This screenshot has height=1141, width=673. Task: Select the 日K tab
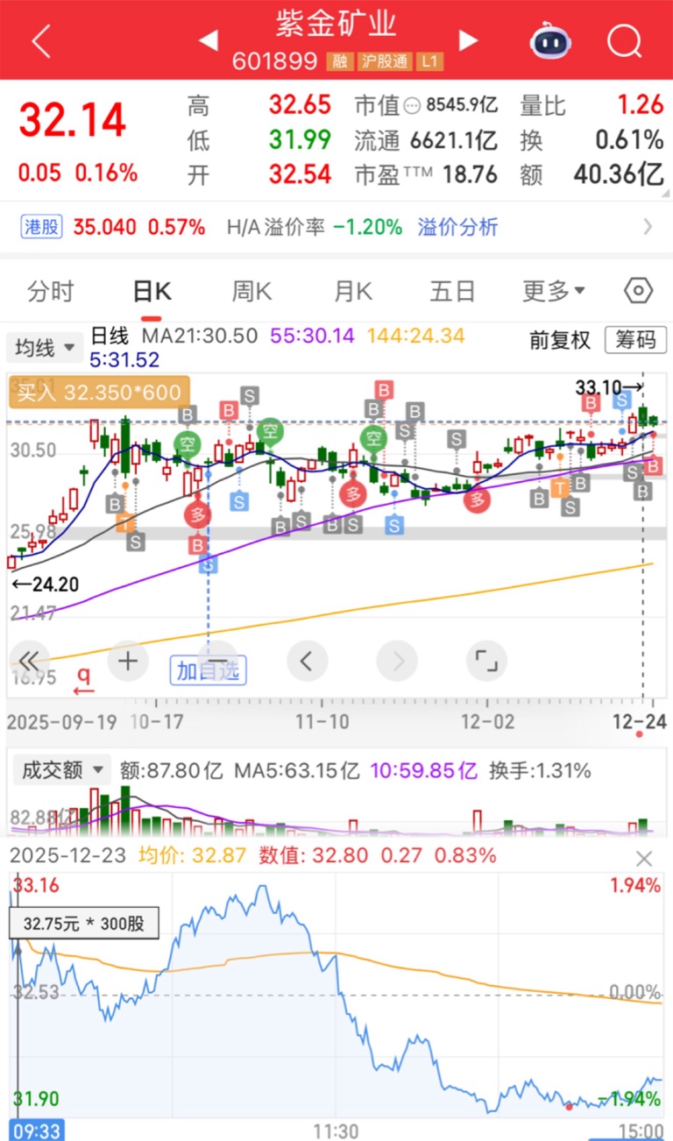[152, 291]
